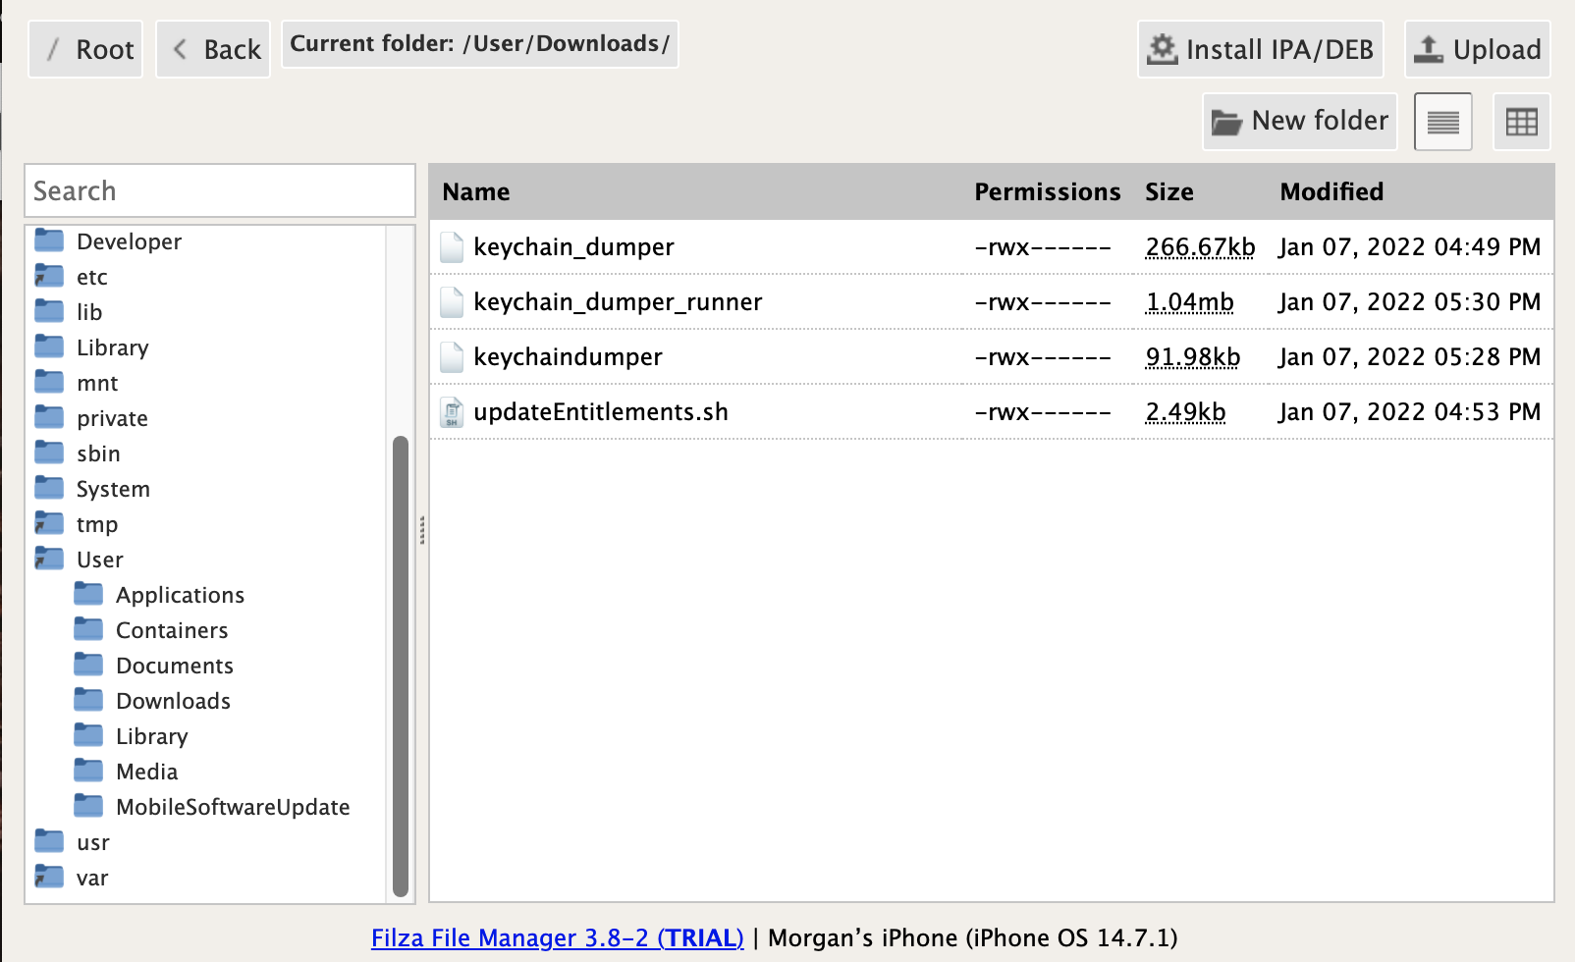Click the updateEntitlements.sh script icon
1575x962 pixels.
pos(452,412)
